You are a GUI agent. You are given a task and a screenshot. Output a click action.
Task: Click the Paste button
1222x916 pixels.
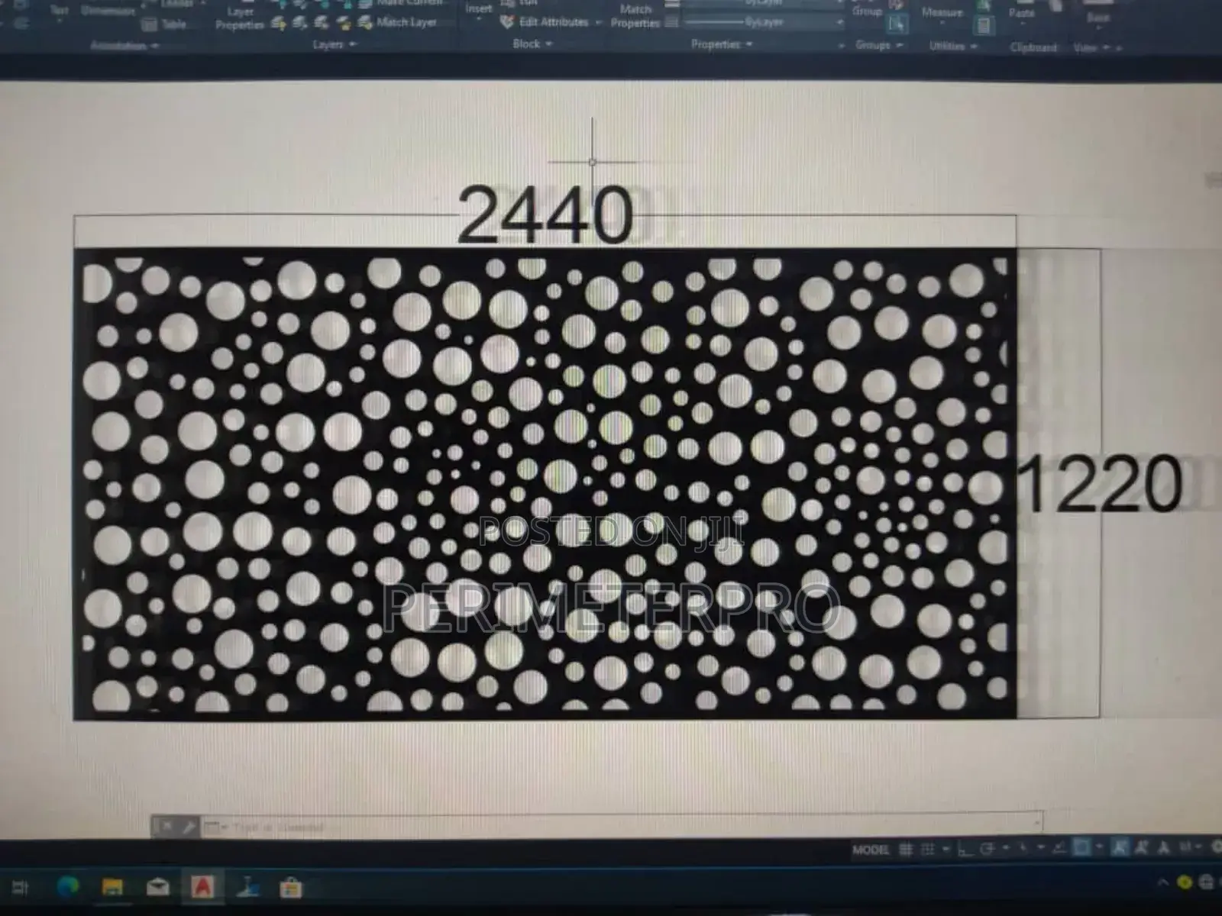pyautogui.click(x=1021, y=14)
